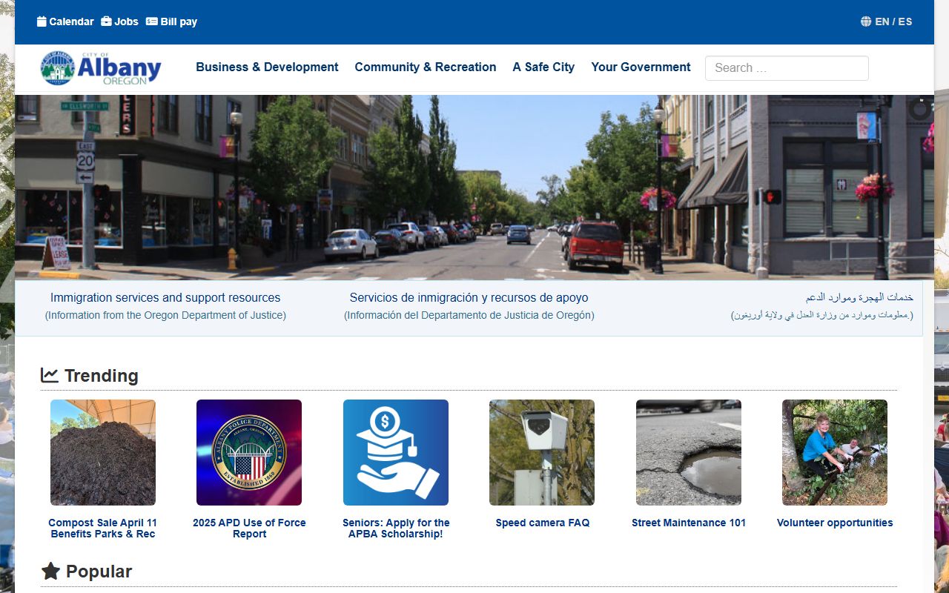Viewport: 949px width, 593px height.
Task: Open the APBA Scholarship graduation cap image
Action: (395, 452)
